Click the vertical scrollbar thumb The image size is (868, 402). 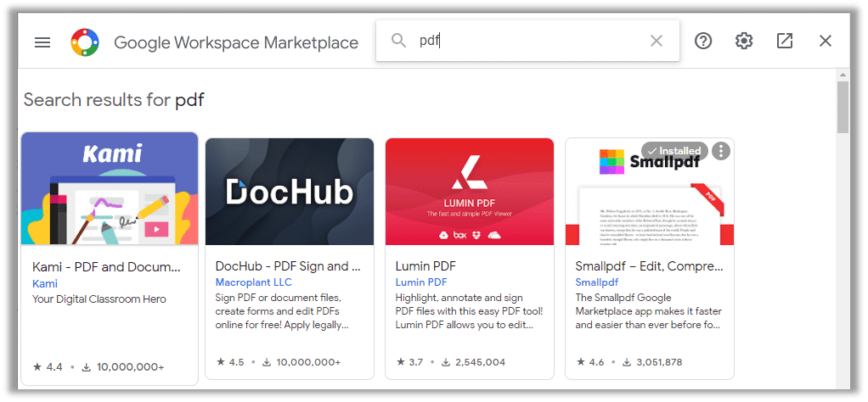843,107
